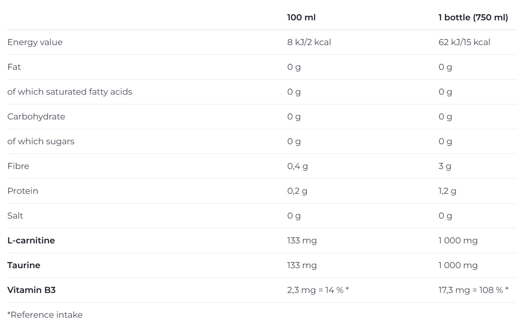Click the 1,2 g protein per bottle value
Viewport: 517px width, 323px height.
pyautogui.click(x=448, y=191)
